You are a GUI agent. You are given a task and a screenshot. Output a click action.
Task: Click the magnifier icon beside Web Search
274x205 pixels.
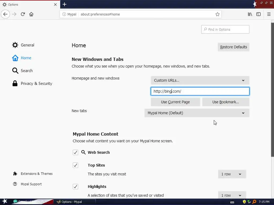point(83,152)
